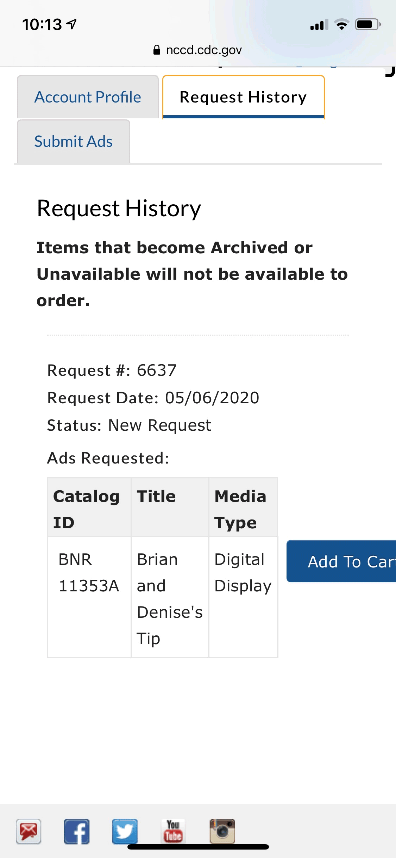Tap the home indicator bar at bottom

[198, 847]
